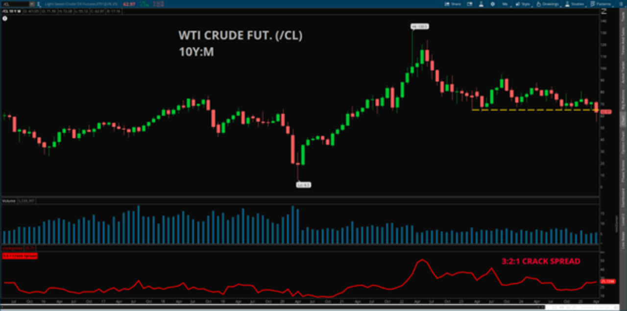Click the hamburger menu icon at top right
627x311 pixels.
click(622, 4)
